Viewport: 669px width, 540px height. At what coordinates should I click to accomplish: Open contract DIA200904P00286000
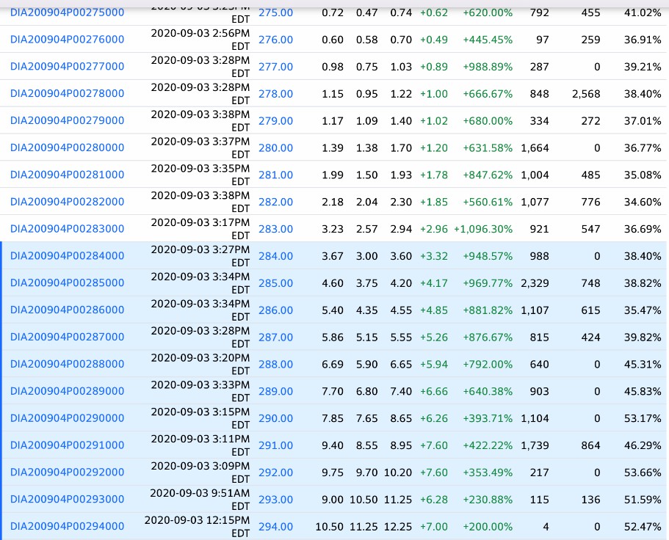click(67, 310)
